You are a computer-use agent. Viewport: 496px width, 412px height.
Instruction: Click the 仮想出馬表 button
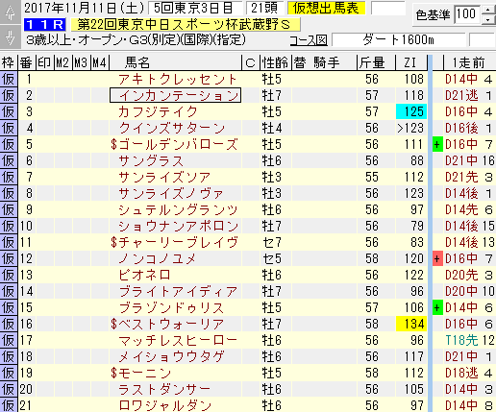click(x=326, y=9)
